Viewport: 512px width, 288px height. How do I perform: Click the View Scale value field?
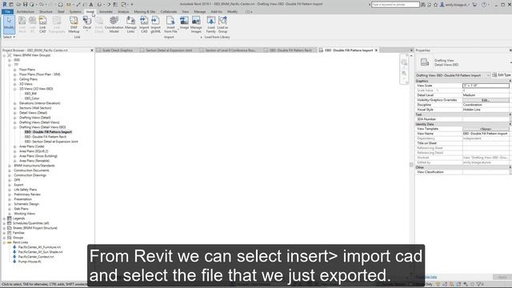pos(486,86)
